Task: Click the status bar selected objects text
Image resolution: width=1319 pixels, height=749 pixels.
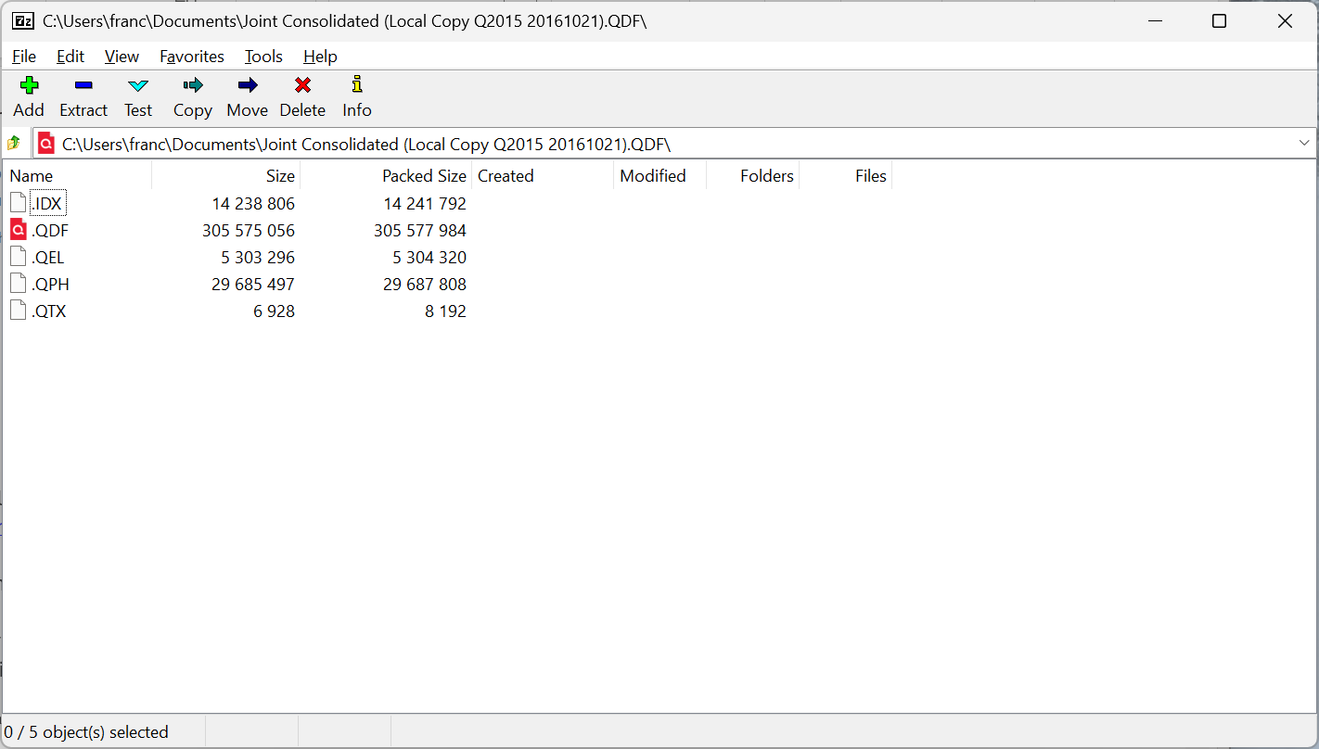Action: click(x=86, y=732)
